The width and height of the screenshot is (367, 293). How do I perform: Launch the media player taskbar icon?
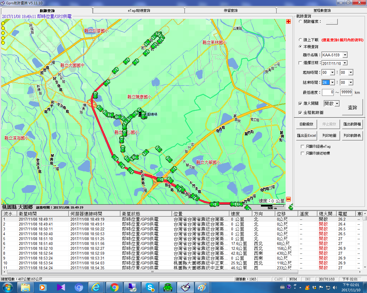[x=43, y=287]
